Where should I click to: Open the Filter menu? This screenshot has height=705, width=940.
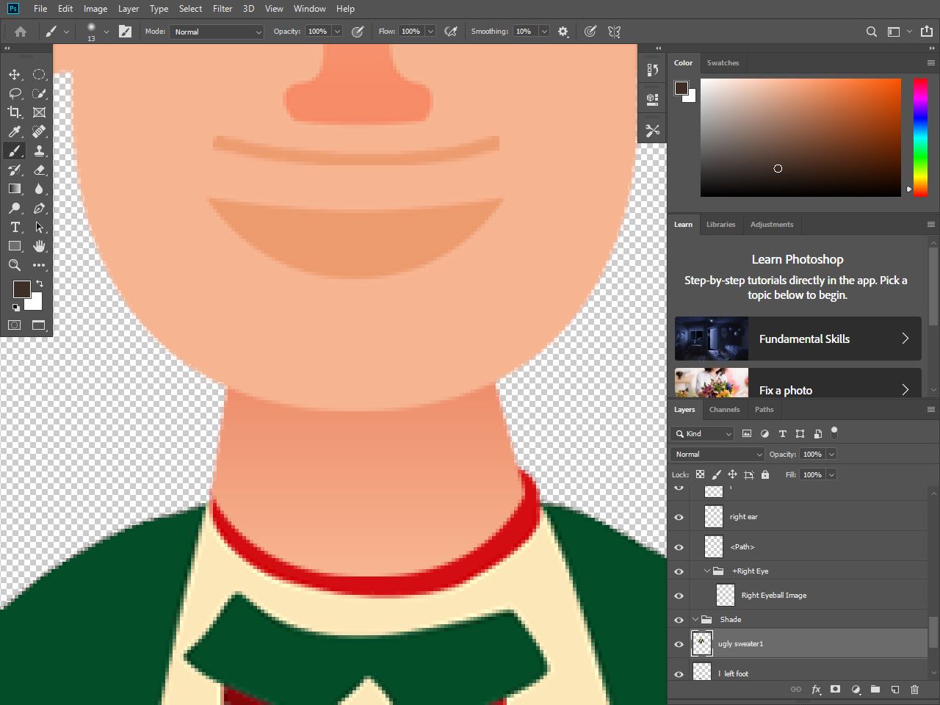pos(223,8)
